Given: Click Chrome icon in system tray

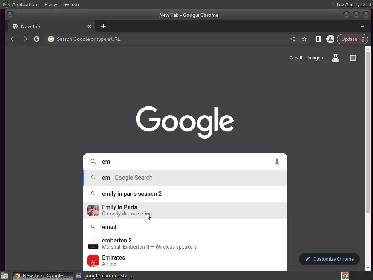Looking at the screenshot, I should pyautogui.click(x=345, y=276).
